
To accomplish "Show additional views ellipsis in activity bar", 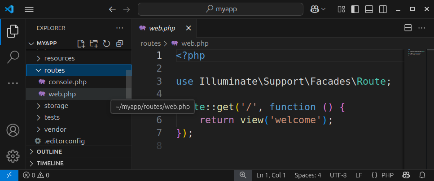I will point(13,83).
